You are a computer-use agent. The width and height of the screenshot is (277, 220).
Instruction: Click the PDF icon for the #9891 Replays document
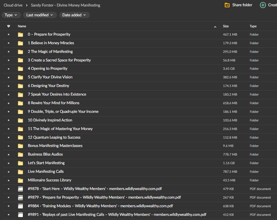coord(20,215)
